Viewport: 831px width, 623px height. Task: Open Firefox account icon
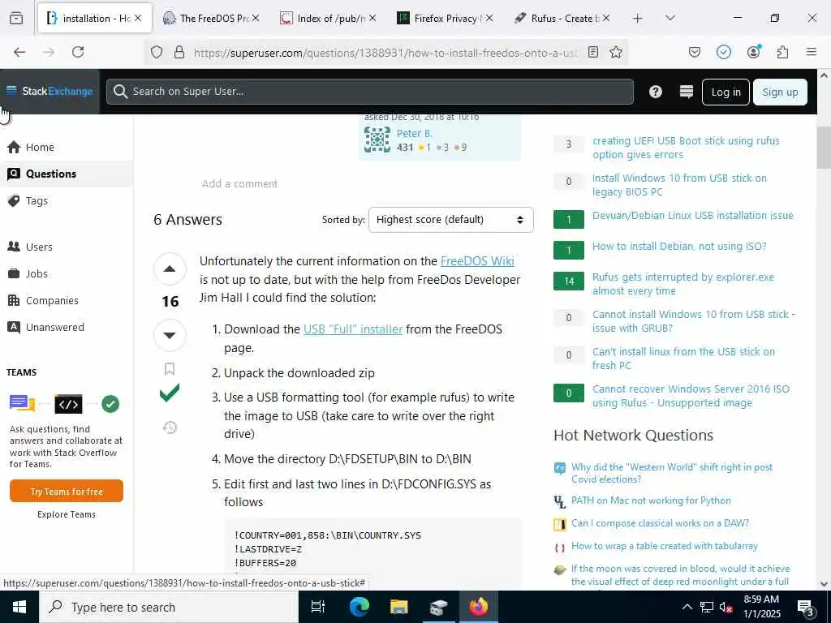(x=753, y=52)
